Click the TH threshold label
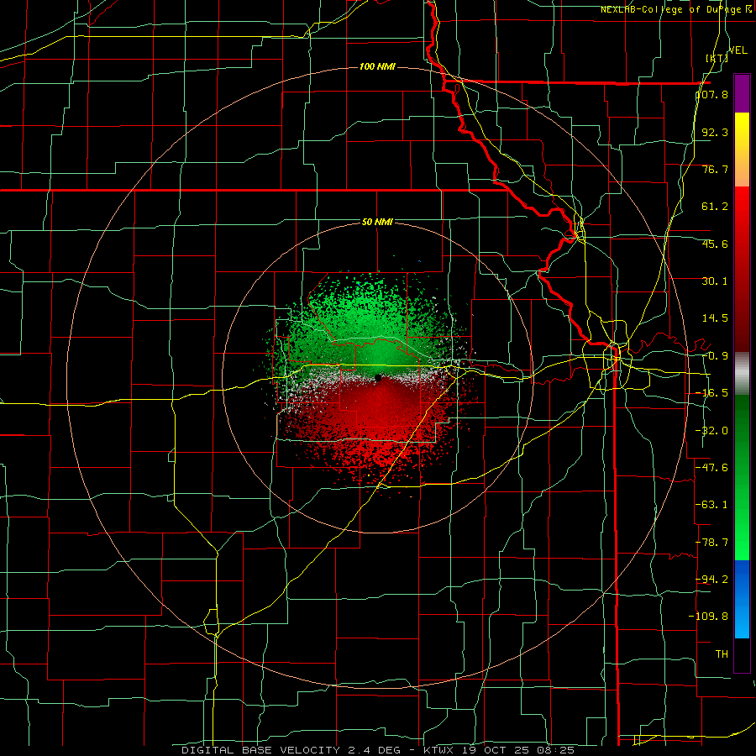 coord(722,654)
